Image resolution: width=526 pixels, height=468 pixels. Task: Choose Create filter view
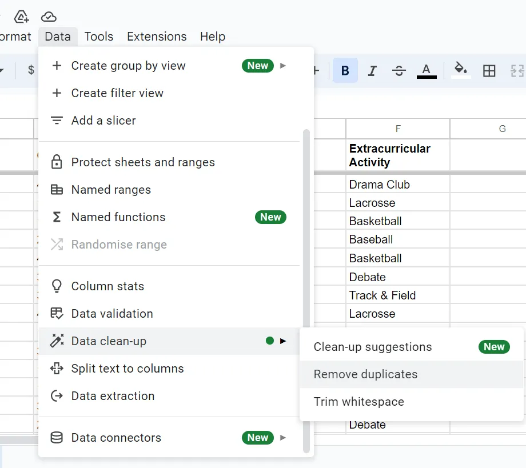[169, 93]
